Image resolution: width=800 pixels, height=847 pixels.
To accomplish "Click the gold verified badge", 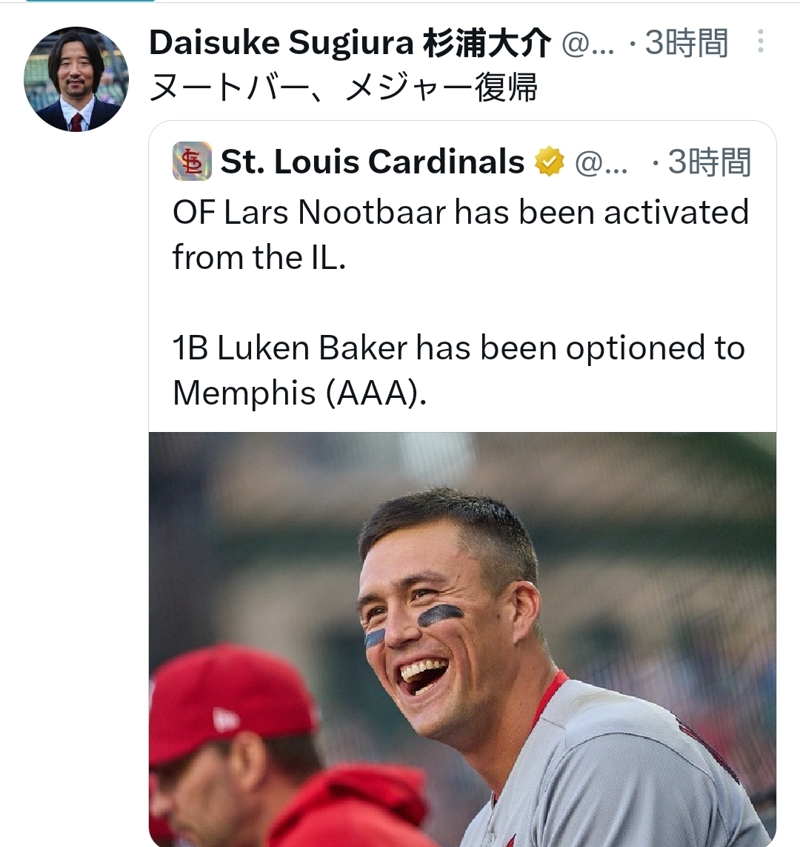I will point(549,162).
